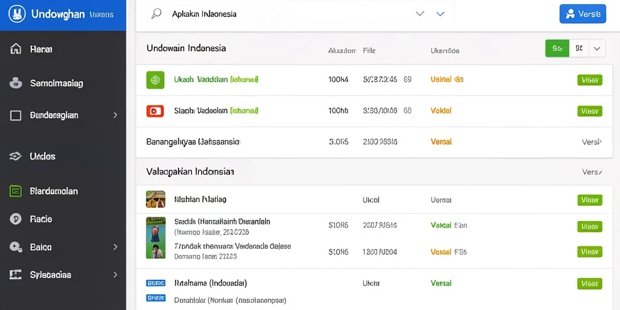Click the Akazdom column header
This screenshot has width=620, height=310.
[342, 51]
